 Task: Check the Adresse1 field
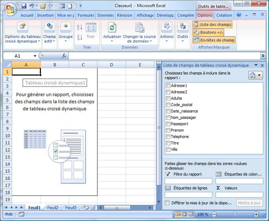pos(168,86)
